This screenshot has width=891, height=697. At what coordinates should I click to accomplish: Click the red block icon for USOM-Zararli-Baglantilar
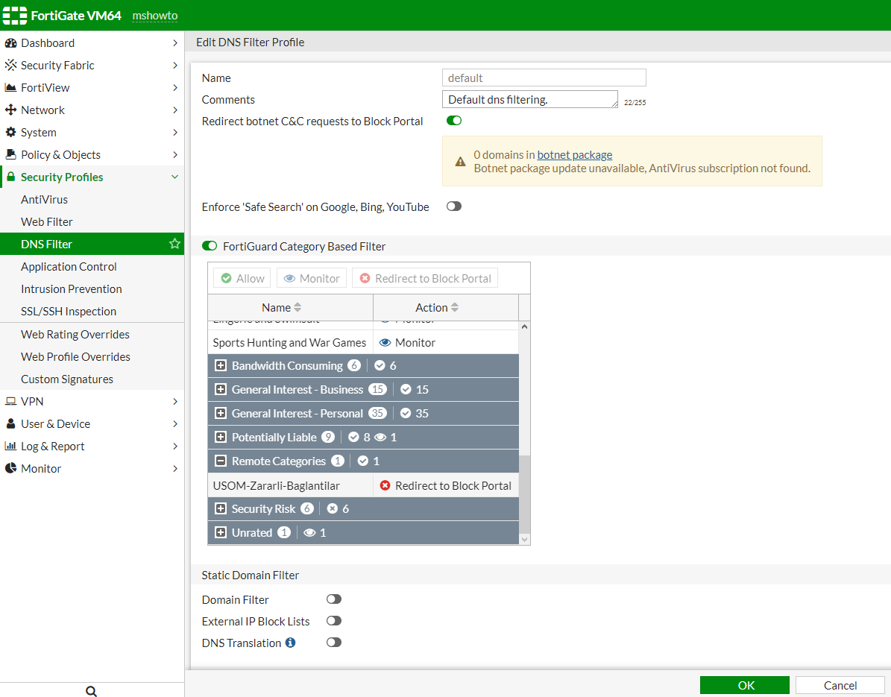tap(385, 486)
